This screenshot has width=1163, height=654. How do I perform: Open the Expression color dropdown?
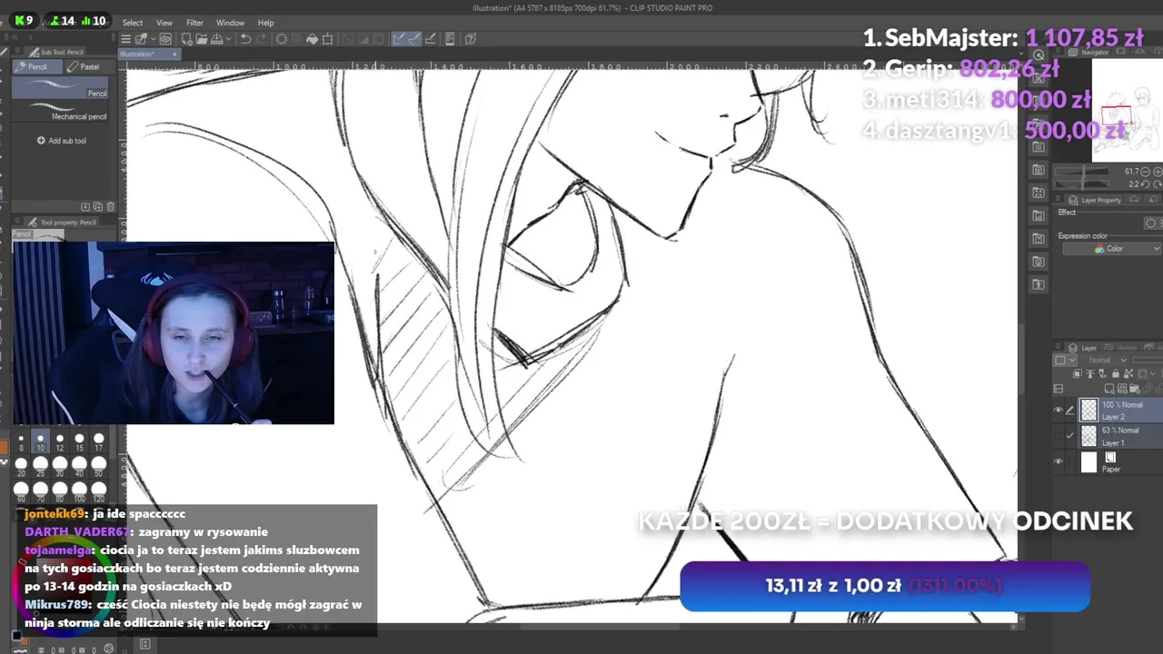click(x=1112, y=249)
